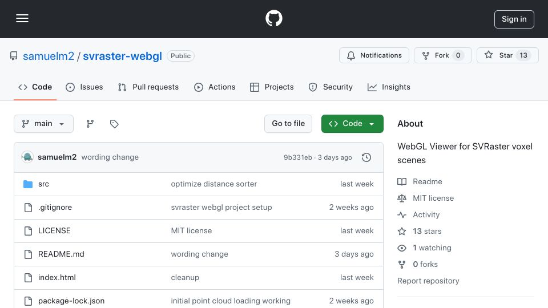Image resolution: width=548 pixels, height=308 pixels.
Task: Switch to the Issues tab
Action: (x=84, y=87)
